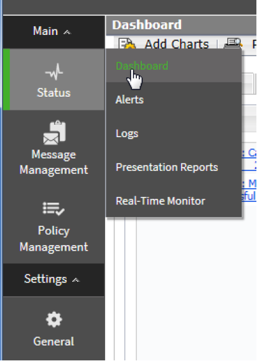Click the Status pulse-line icon

(54, 72)
